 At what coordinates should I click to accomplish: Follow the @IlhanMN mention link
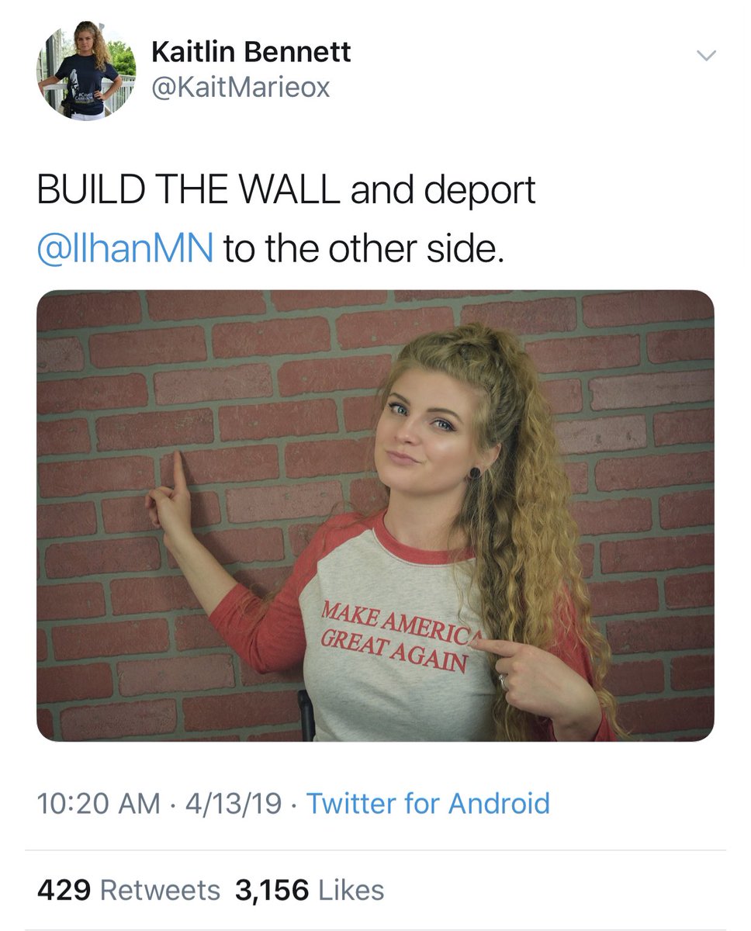pos(125,250)
